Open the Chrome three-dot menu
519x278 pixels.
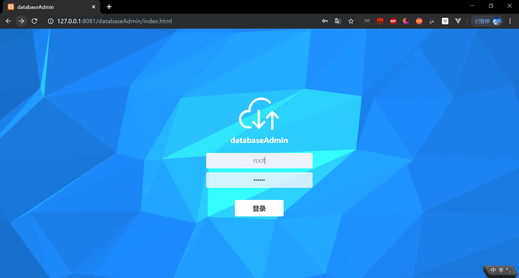510,21
